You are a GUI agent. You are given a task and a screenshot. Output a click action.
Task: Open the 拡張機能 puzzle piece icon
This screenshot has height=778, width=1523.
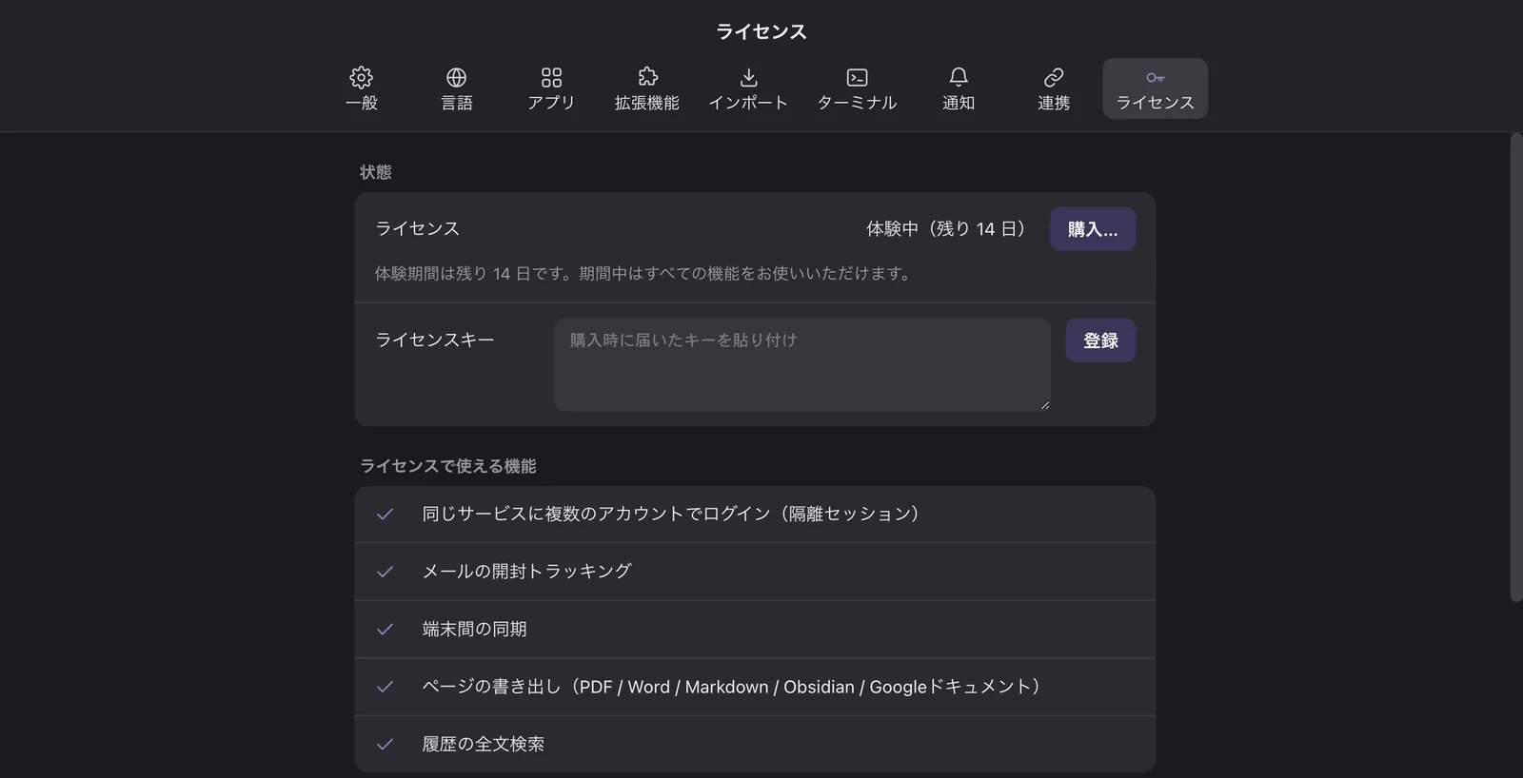647,77
